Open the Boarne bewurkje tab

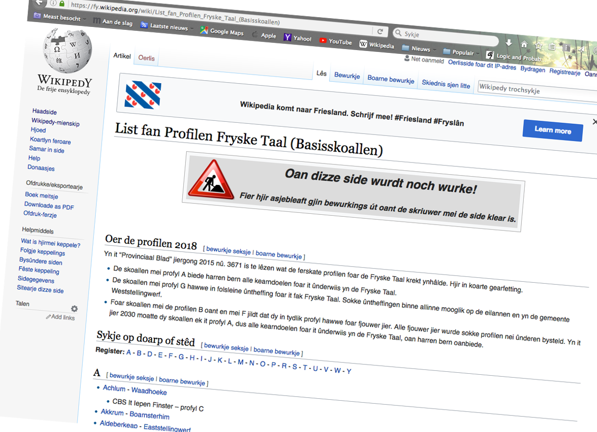pyautogui.click(x=391, y=80)
